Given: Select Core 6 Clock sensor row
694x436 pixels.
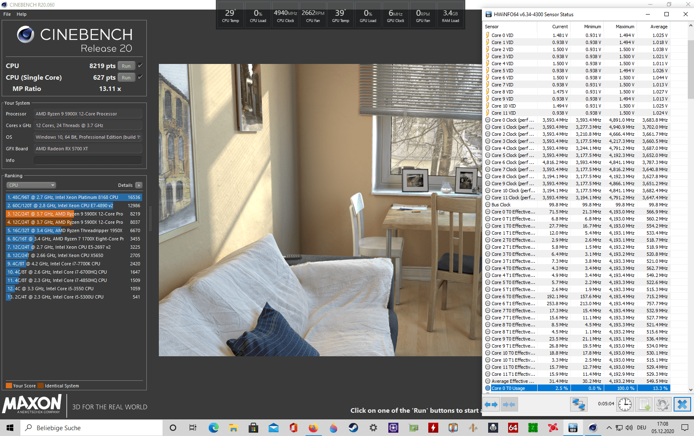Looking at the screenshot, I should [x=577, y=162].
